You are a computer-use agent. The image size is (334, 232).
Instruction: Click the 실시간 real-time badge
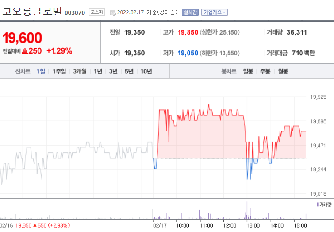[190, 12]
